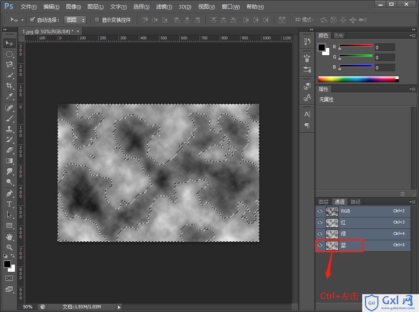This screenshot has width=419, height=312.
Task: Open the Character panel icon
Action: coord(307,114)
